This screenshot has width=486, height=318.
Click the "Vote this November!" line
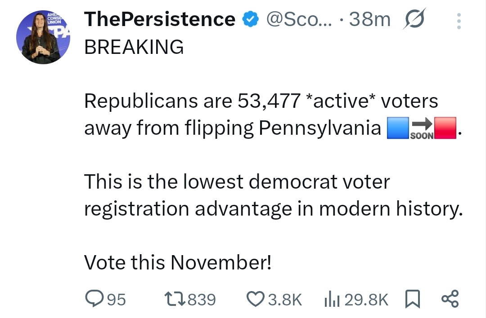coord(178,262)
